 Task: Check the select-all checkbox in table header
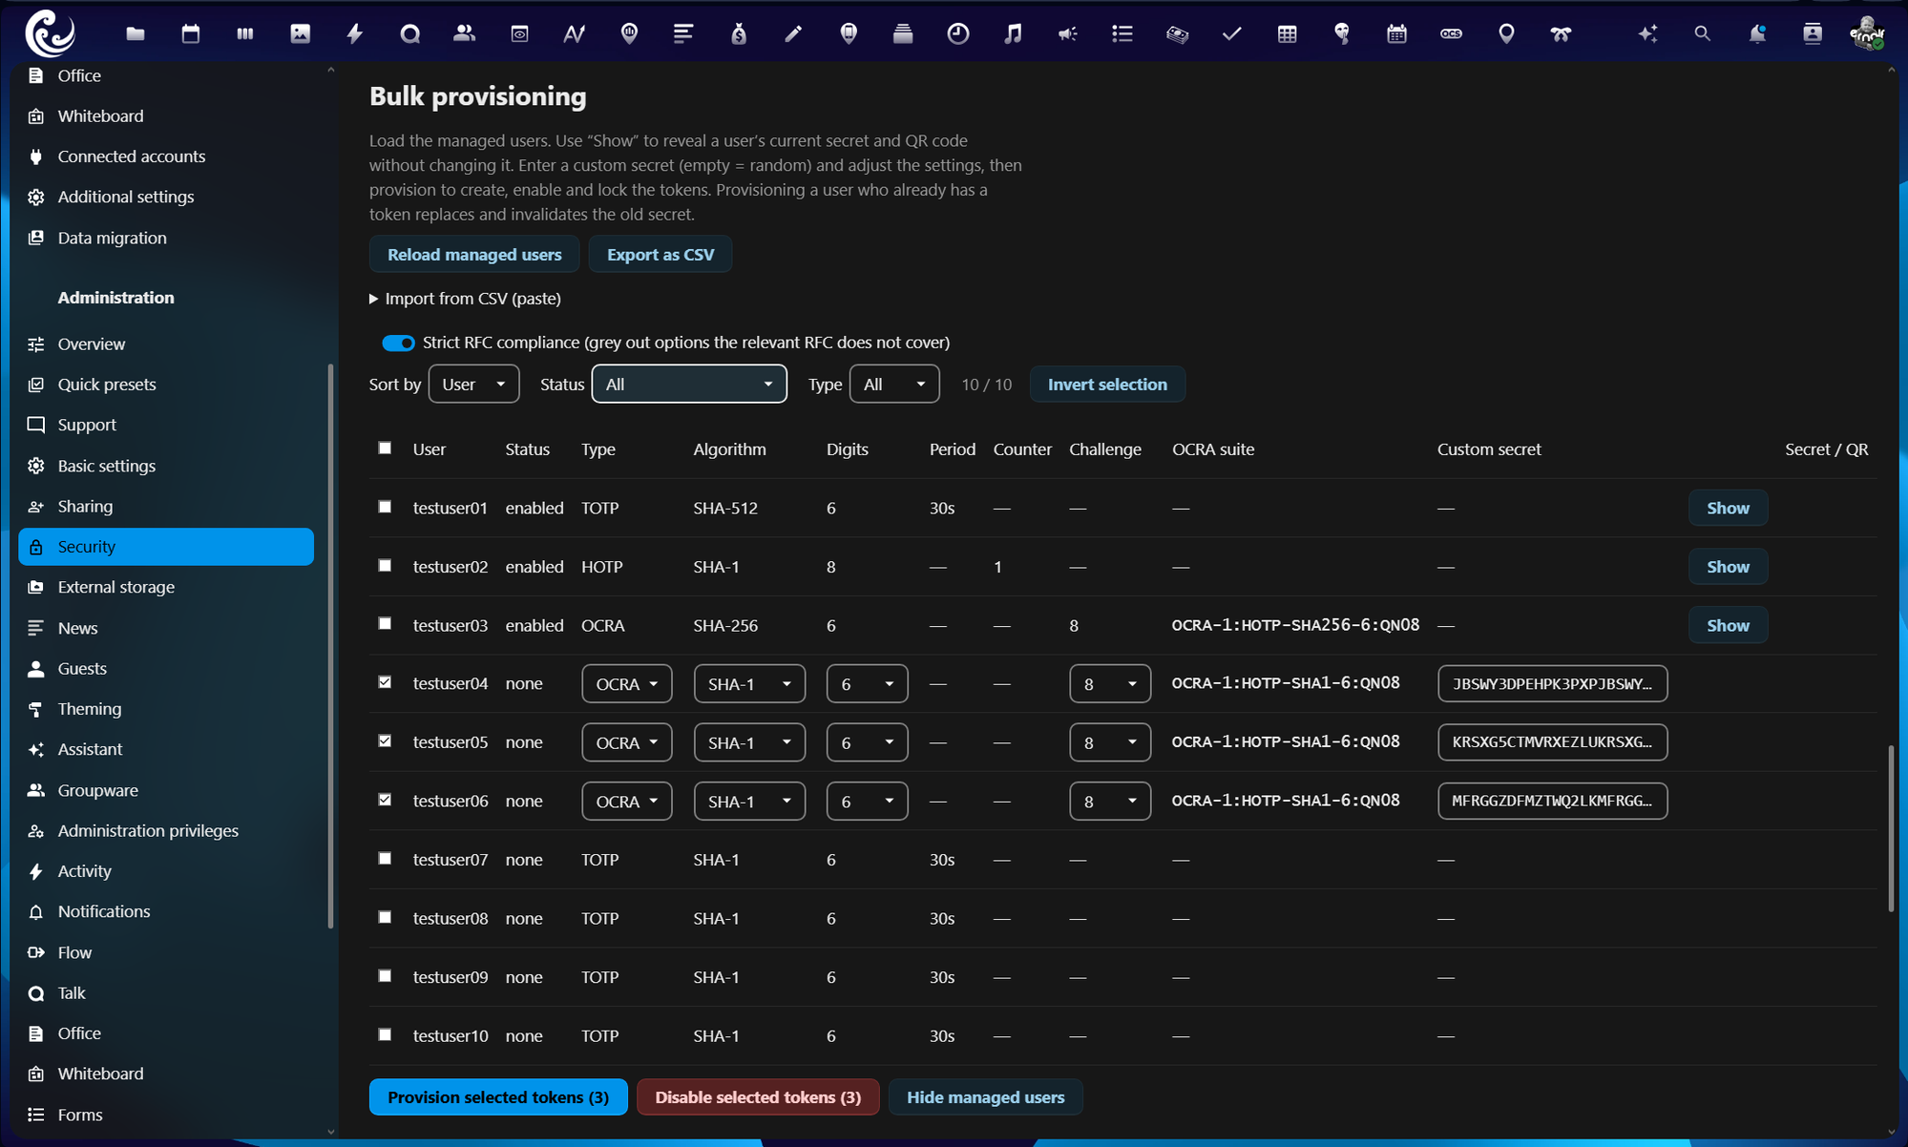pyautogui.click(x=385, y=448)
